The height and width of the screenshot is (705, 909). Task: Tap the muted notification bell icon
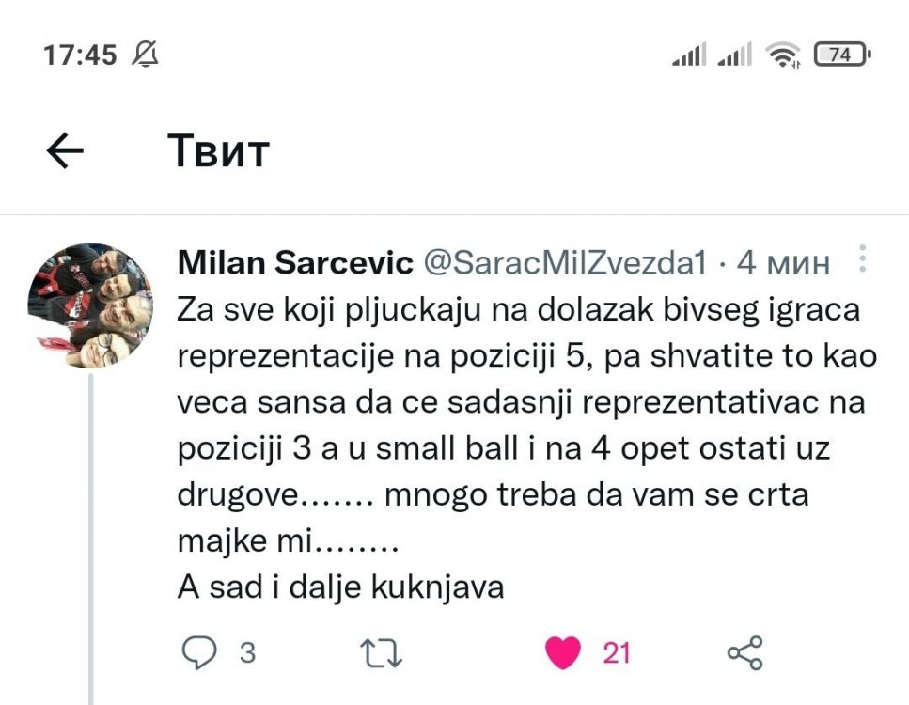tap(145, 55)
